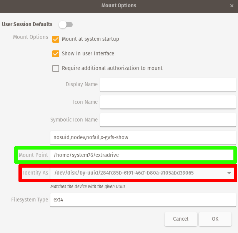
Task: Disable Show in user interface checkbox
Action: pyautogui.click(x=56, y=54)
